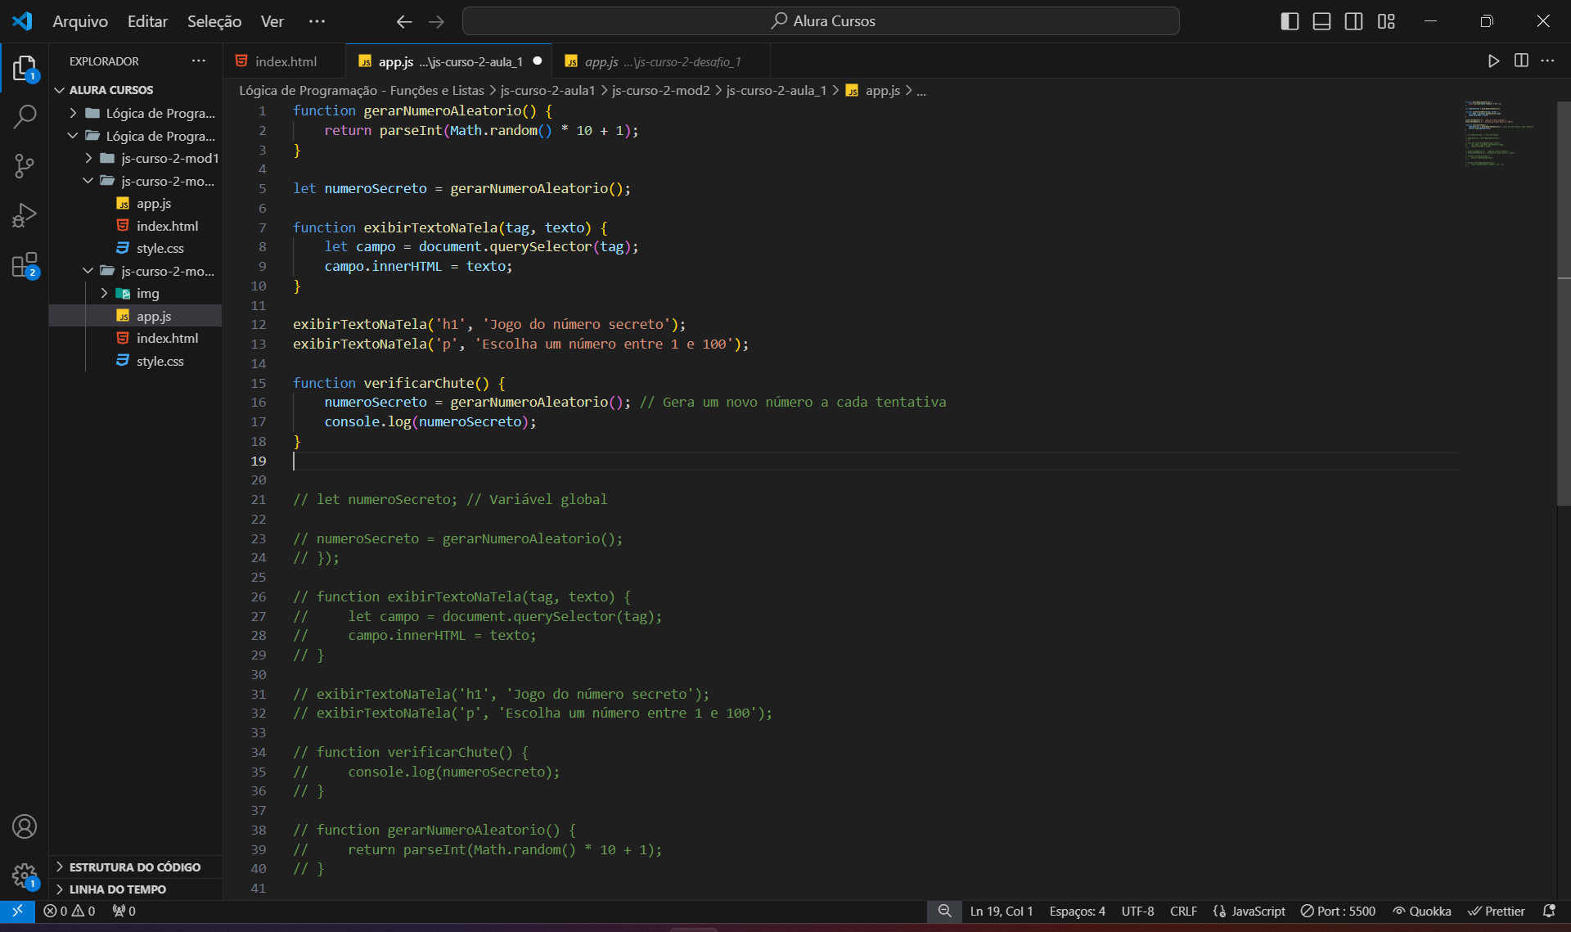Expand ESTRUTURA DO CÓDIGO section
Image resolution: width=1571 pixels, height=932 pixels.
[x=135, y=867]
